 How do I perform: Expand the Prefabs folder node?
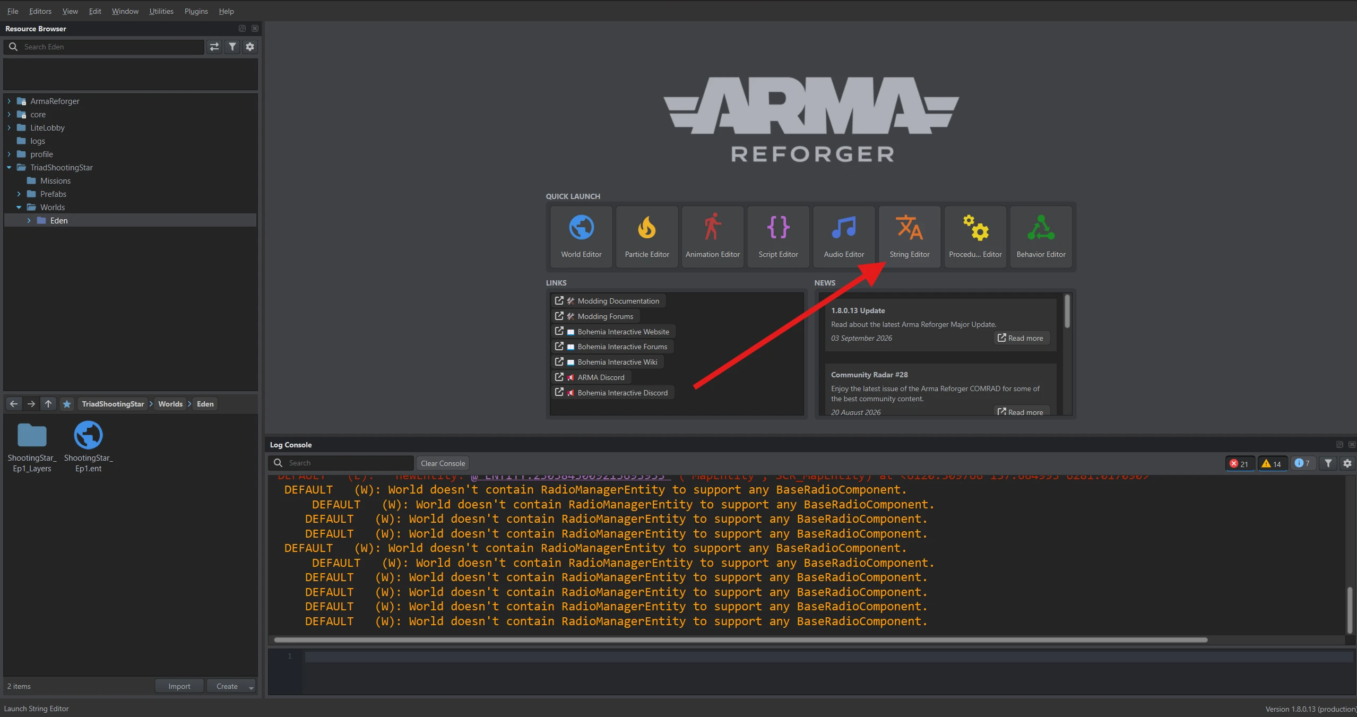click(19, 194)
